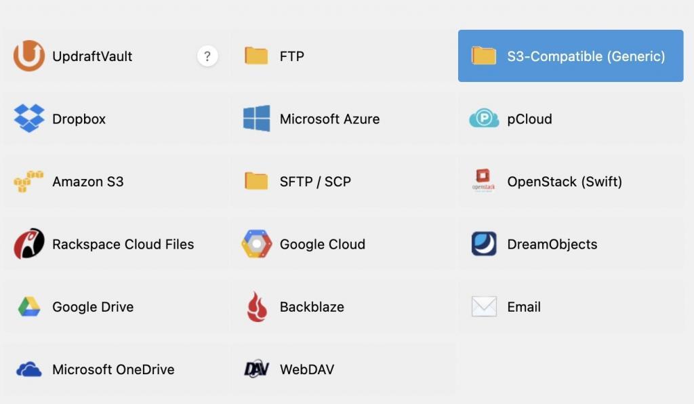
Task: Click the Google Cloud hexagon icon
Action: pos(256,244)
